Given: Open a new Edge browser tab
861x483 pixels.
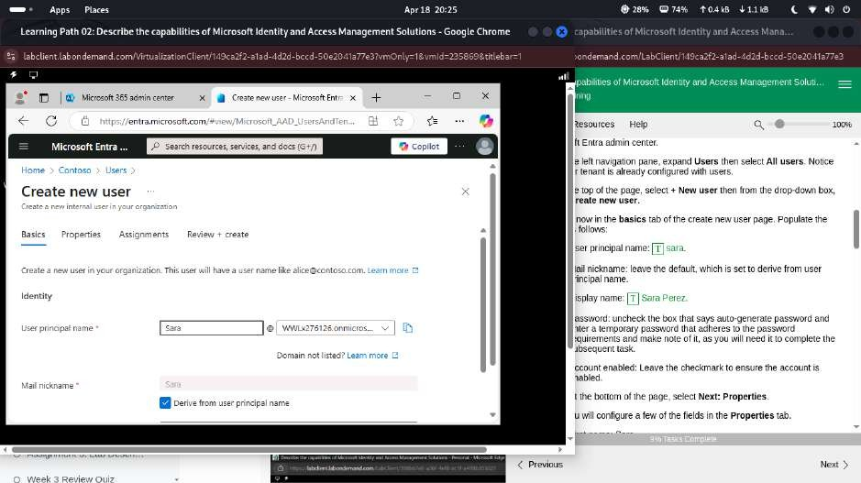Looking at the screenshot, I should 376,97.
